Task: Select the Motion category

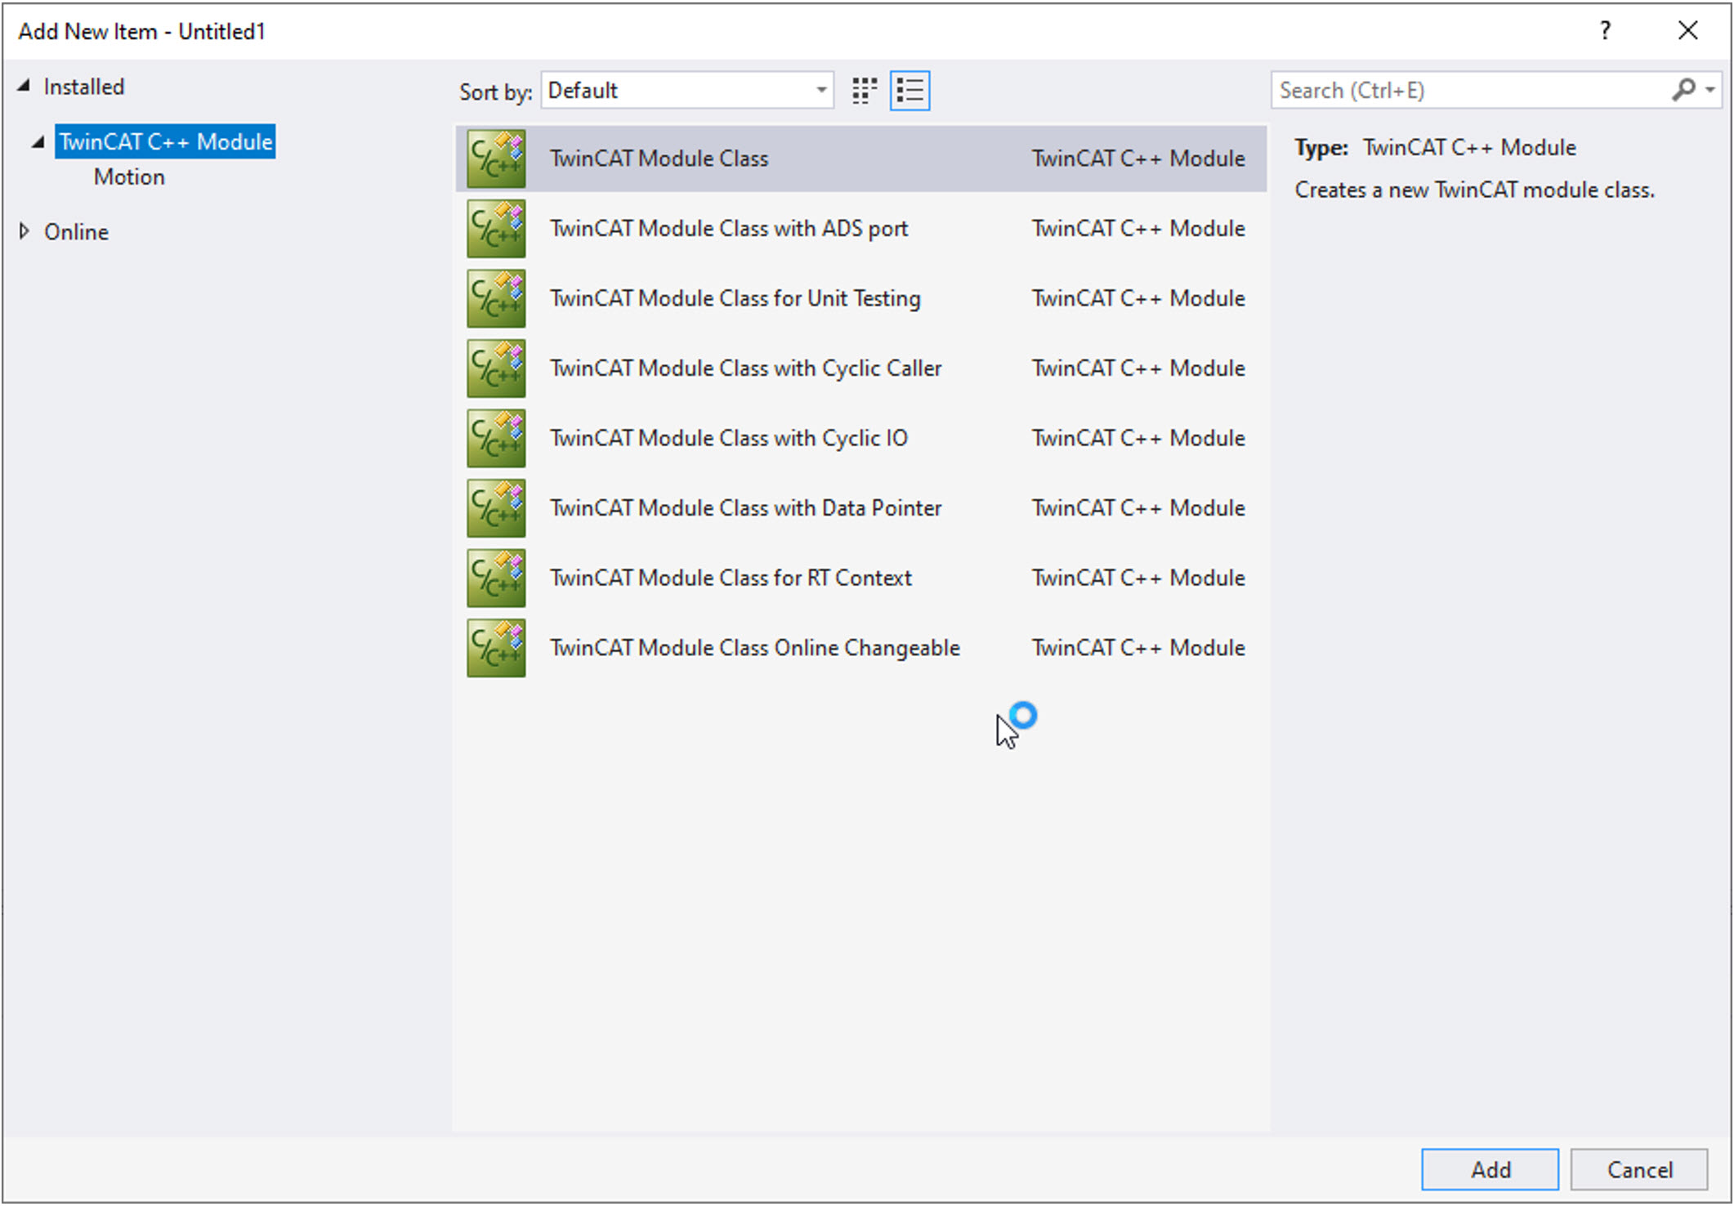Action: (x=129, y=177)
